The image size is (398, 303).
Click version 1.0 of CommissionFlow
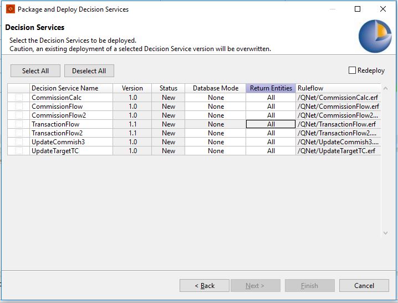132,107
